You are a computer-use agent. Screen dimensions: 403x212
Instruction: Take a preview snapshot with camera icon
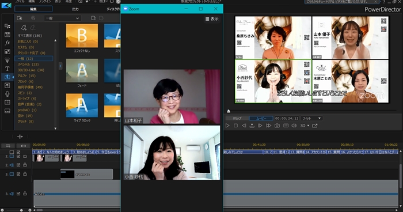click(277, 126)
